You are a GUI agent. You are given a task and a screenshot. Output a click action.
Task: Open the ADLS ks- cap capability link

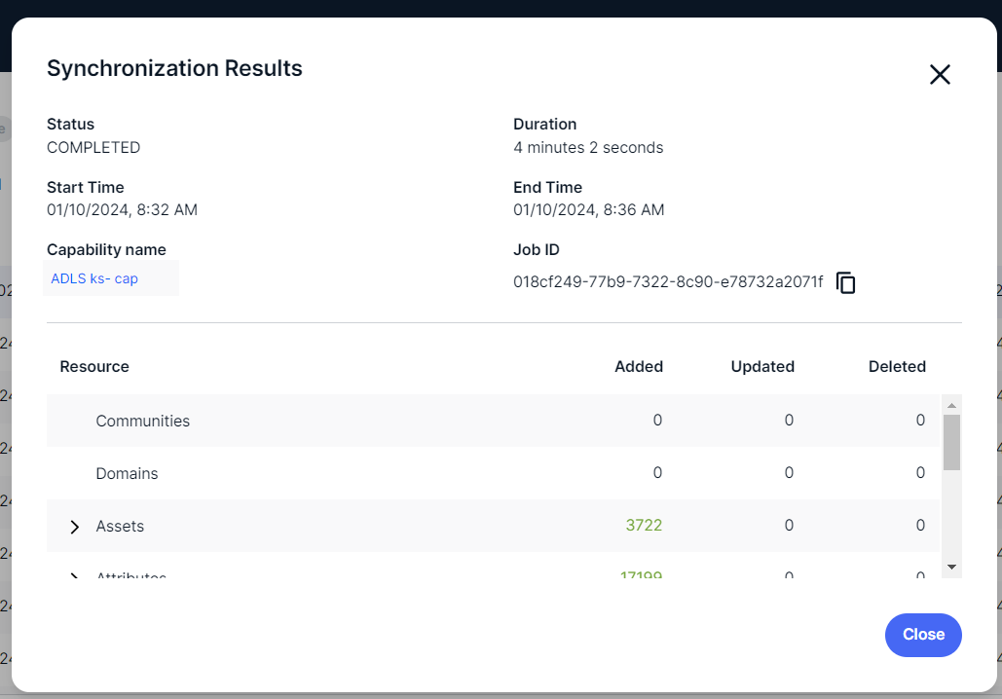(x=94, y=278)
